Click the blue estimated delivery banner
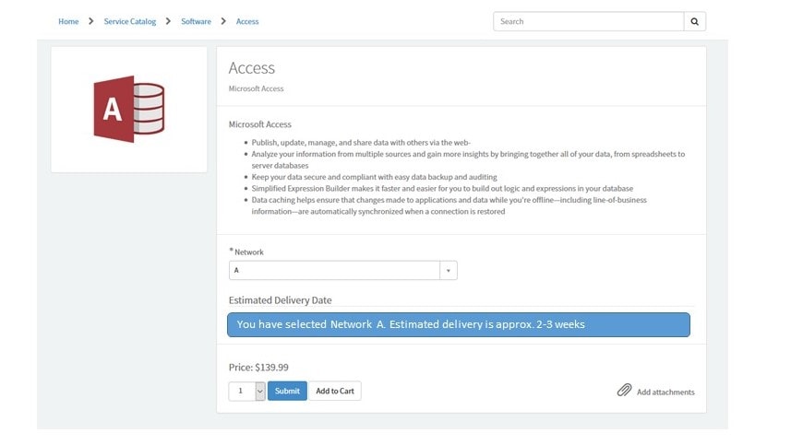The height and width of the screenshot is (445, 791). 459,324
